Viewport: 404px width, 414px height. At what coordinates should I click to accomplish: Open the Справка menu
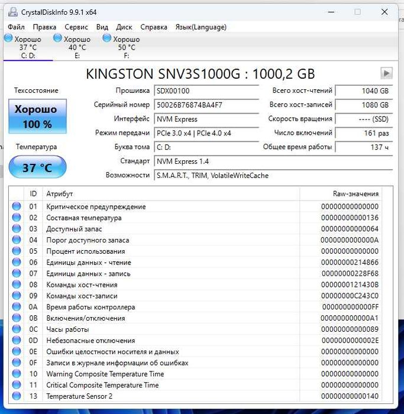(x=154, y=27)
